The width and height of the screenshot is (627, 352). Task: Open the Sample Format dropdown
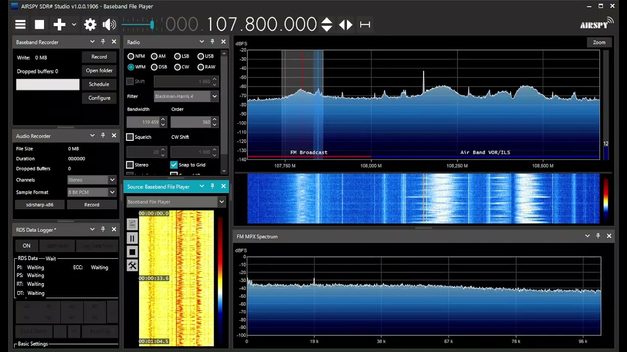click(92, 192)
